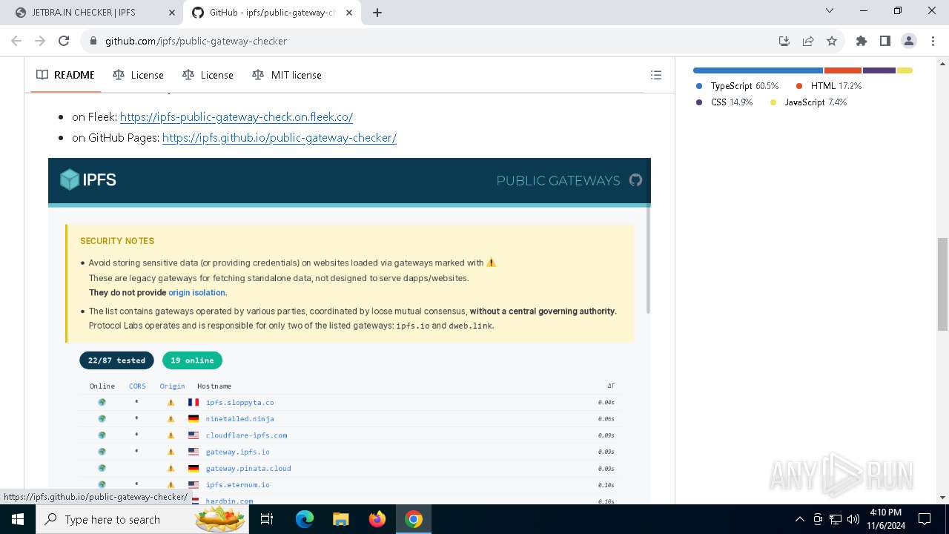Click the 22/87 tested badge
This screenshot has width=949, height=534.
(116, 360)
